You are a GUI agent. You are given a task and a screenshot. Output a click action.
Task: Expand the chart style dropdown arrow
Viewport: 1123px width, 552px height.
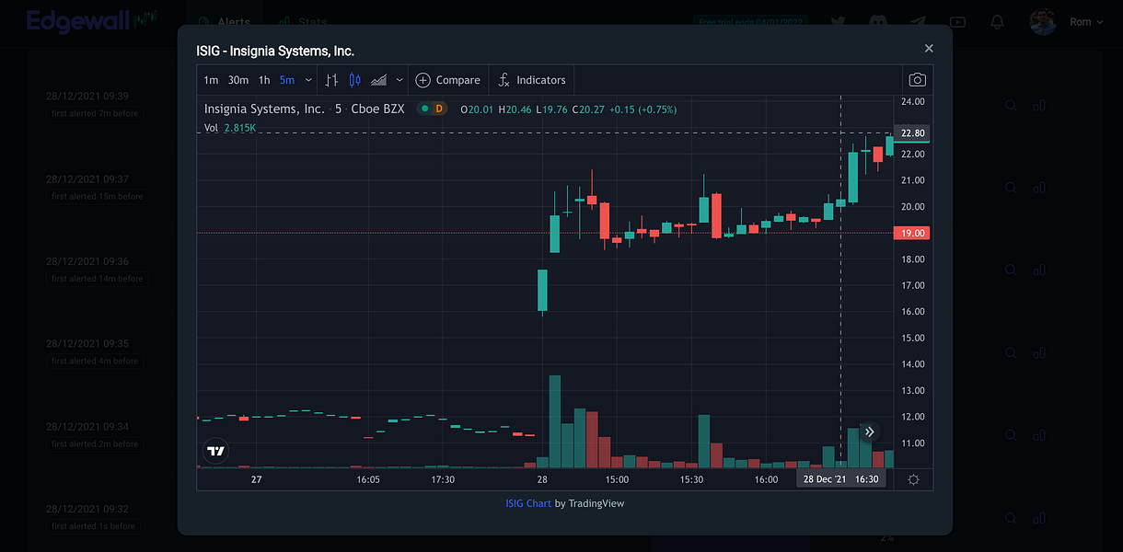pyautogui.click(x=399, y=80)
